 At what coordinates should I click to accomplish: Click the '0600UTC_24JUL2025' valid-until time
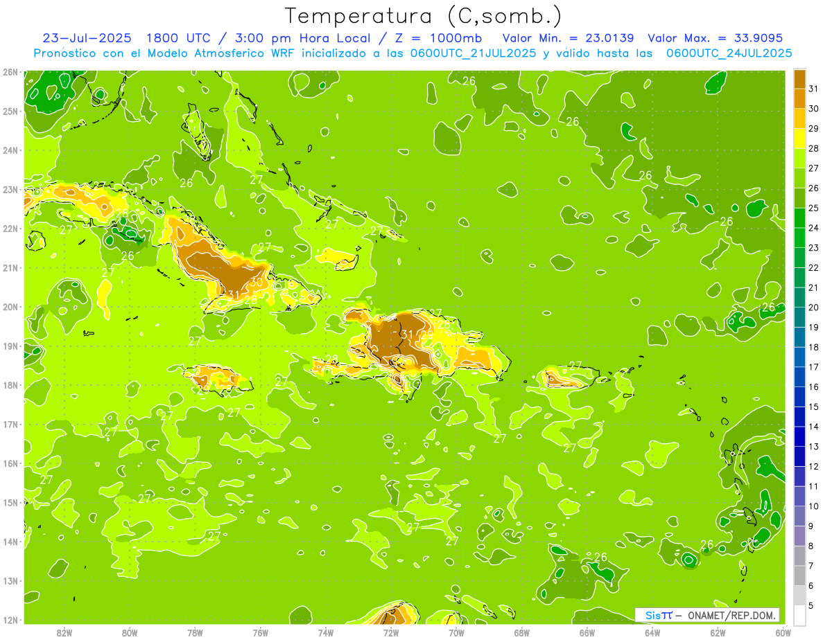click(x=729, y=53)
